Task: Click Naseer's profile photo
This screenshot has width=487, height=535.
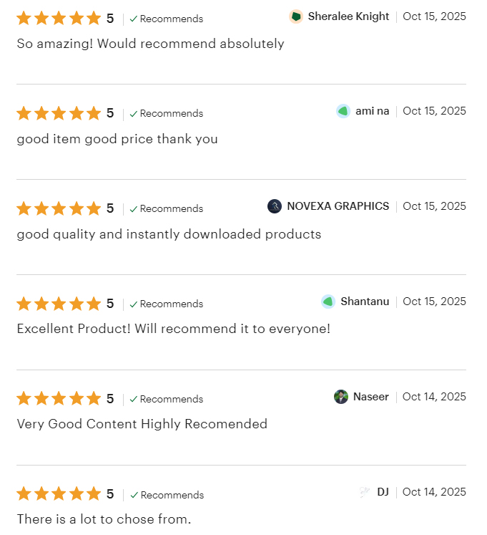Action: click(341, 397)
